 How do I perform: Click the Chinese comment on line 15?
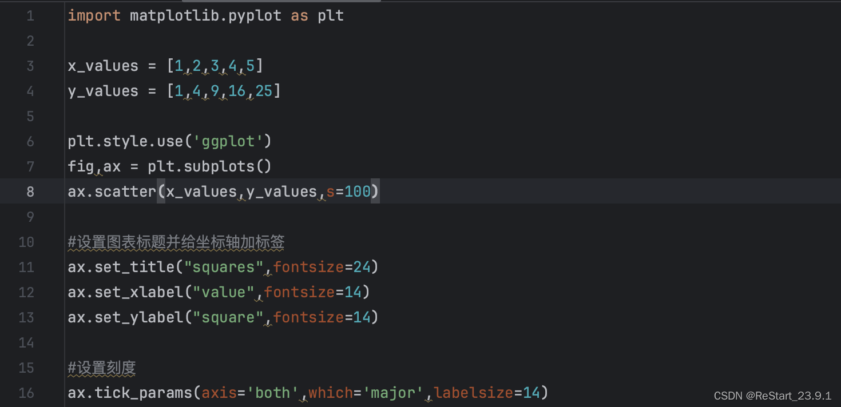point(102,368)
